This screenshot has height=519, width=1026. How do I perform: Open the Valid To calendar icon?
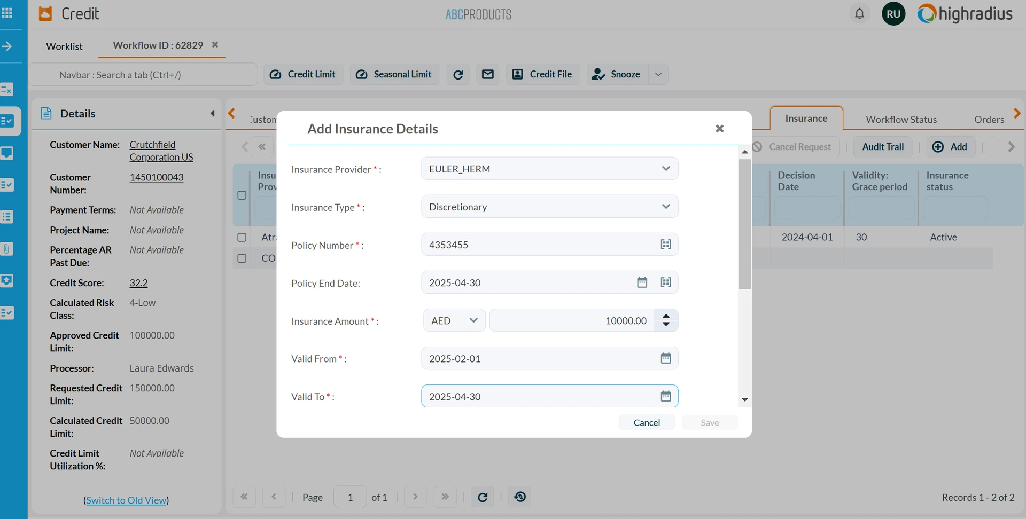point(666,396)
